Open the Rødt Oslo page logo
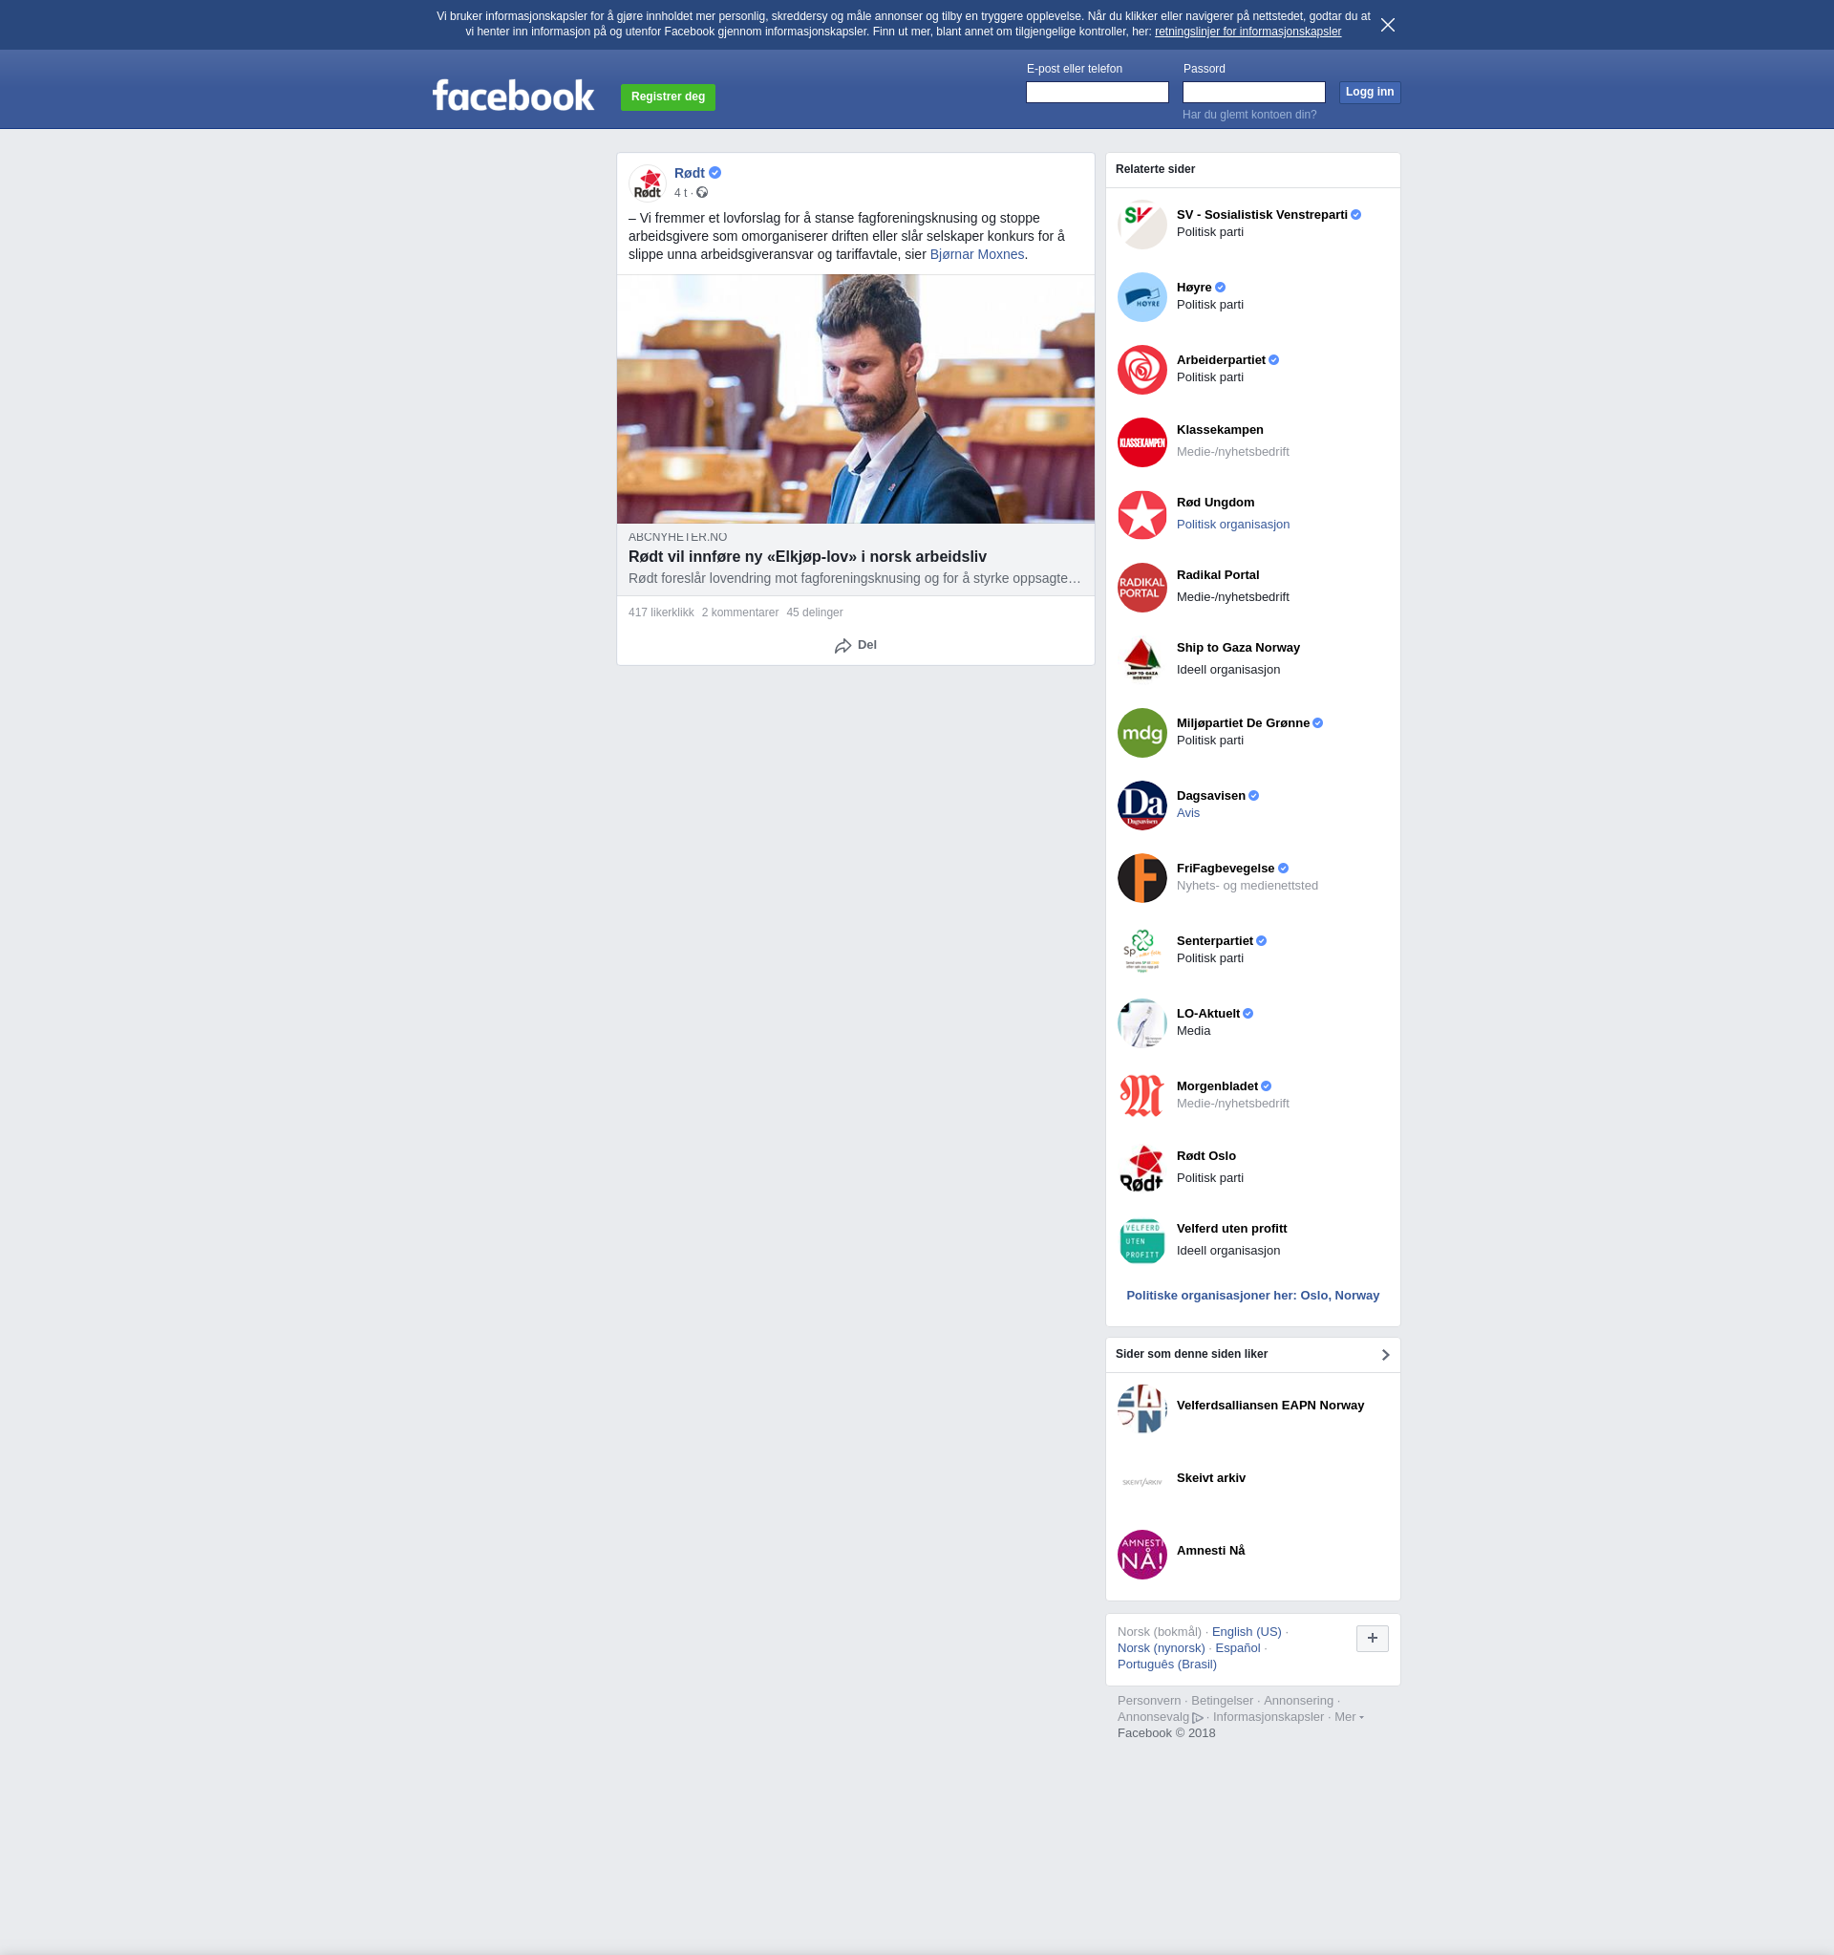1834x1955 pixels. (x=1142, y=1169)
